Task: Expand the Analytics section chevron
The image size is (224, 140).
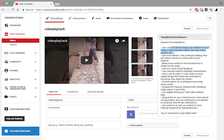Action: 36,79
